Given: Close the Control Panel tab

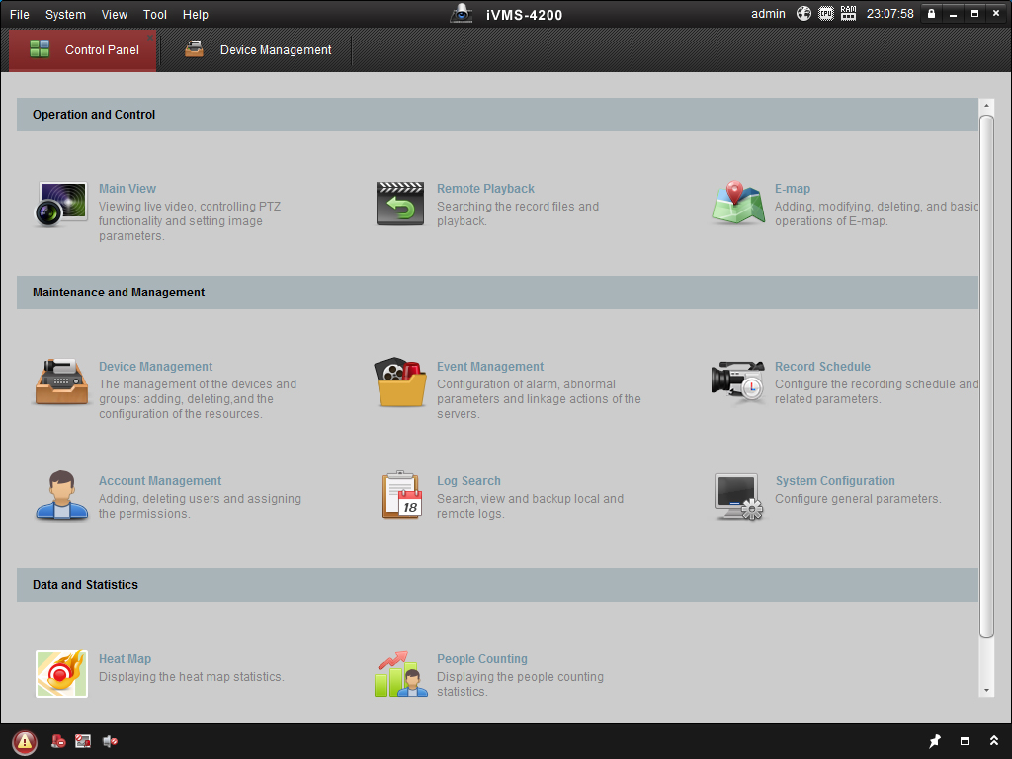Looking at the screenshot, I should pyautogui.click(x=150, y=38).
